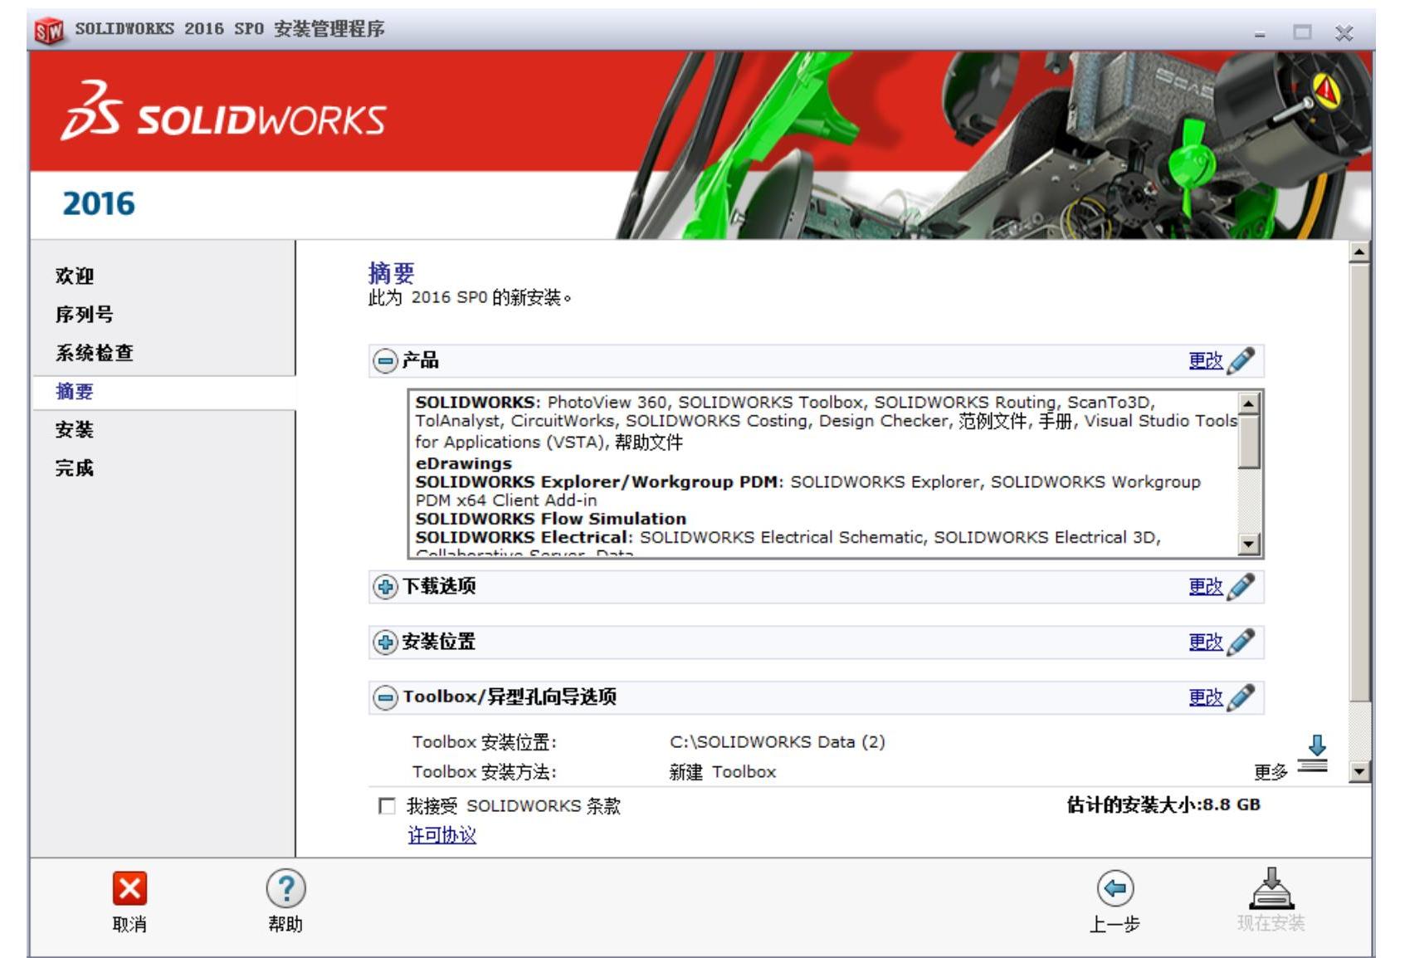Click the 'C:\SOLIDWORKS Data (2)' path

[x=778, y=742]
